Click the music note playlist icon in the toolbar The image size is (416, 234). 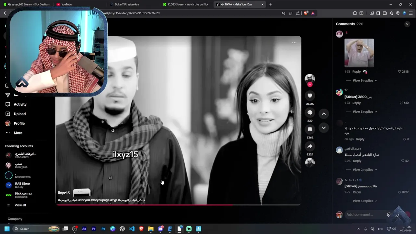[372, 13]
